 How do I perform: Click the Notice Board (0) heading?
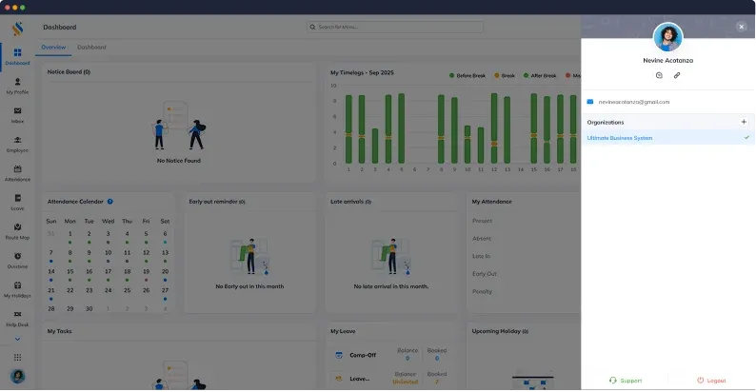click(x=69, y=71)
